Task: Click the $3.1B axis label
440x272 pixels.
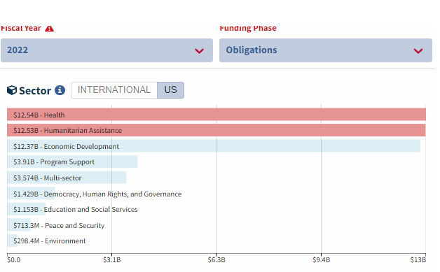Action: tap(111, 260)
